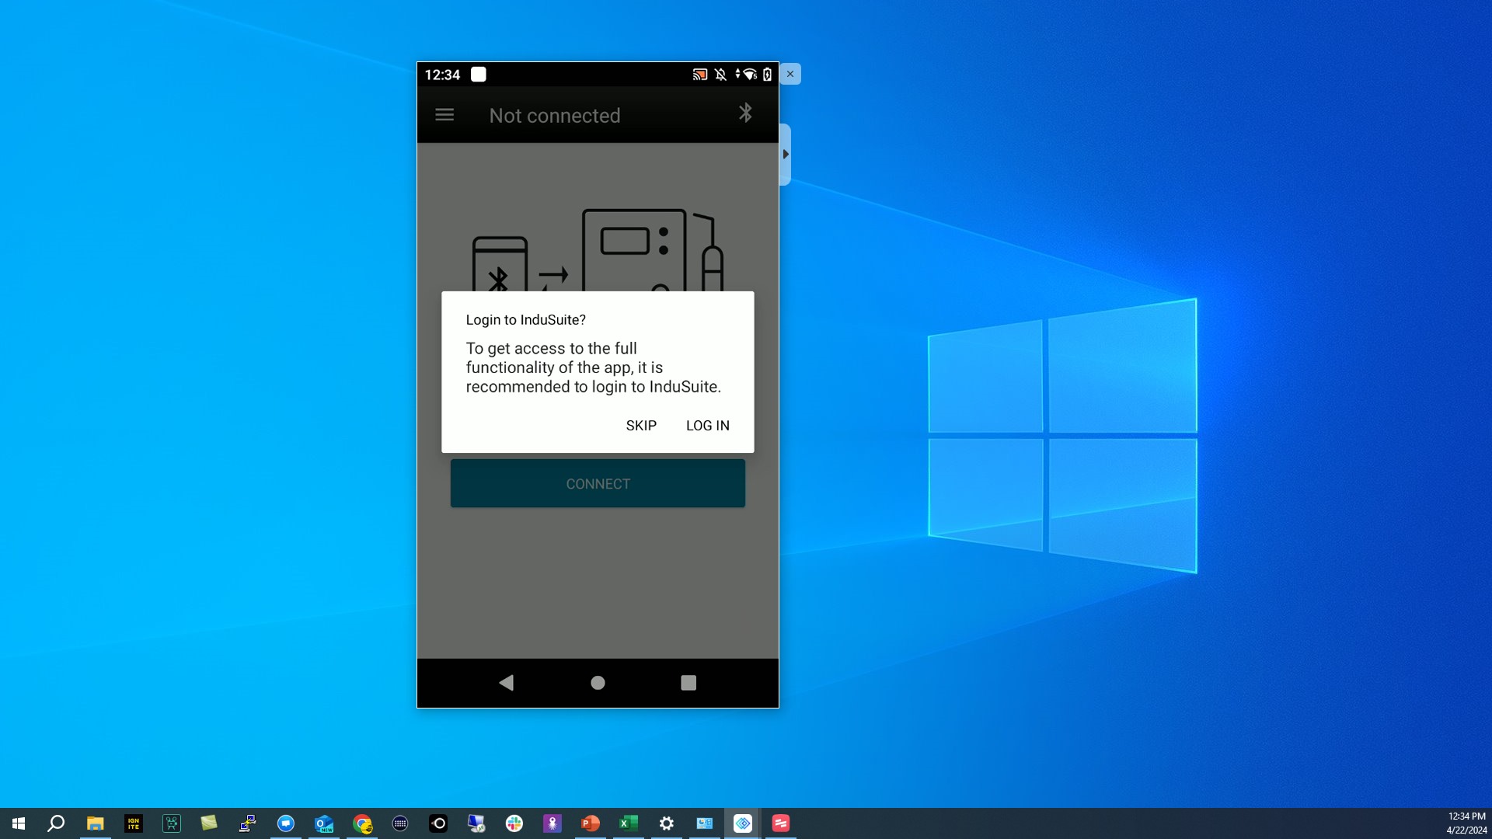Open the red striped taskbar app
Screen dimensions: 1492x839
[x=781, y=823]
